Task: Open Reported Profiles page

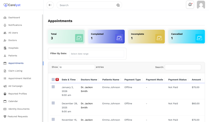Action: click(18, 94)
